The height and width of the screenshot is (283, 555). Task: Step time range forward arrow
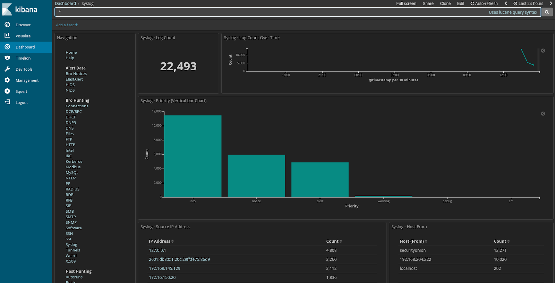point(551,3)
